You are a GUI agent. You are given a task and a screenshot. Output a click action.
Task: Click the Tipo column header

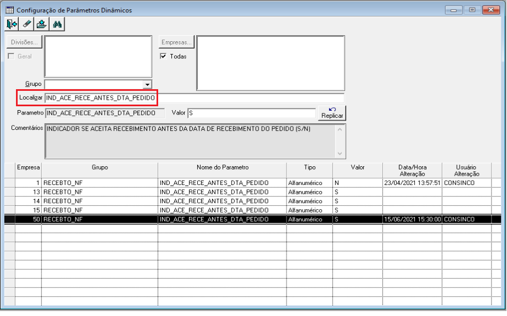coord(310,170)
